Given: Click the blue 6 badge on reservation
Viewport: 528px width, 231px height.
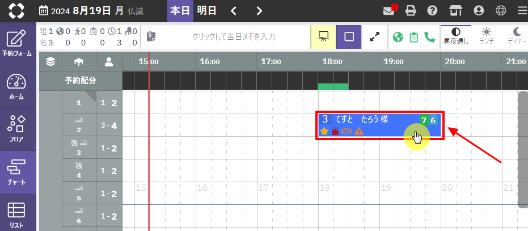Looking at the screenshot, I should [433, 120].
